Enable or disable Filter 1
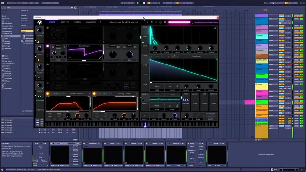 coord(48,94)
